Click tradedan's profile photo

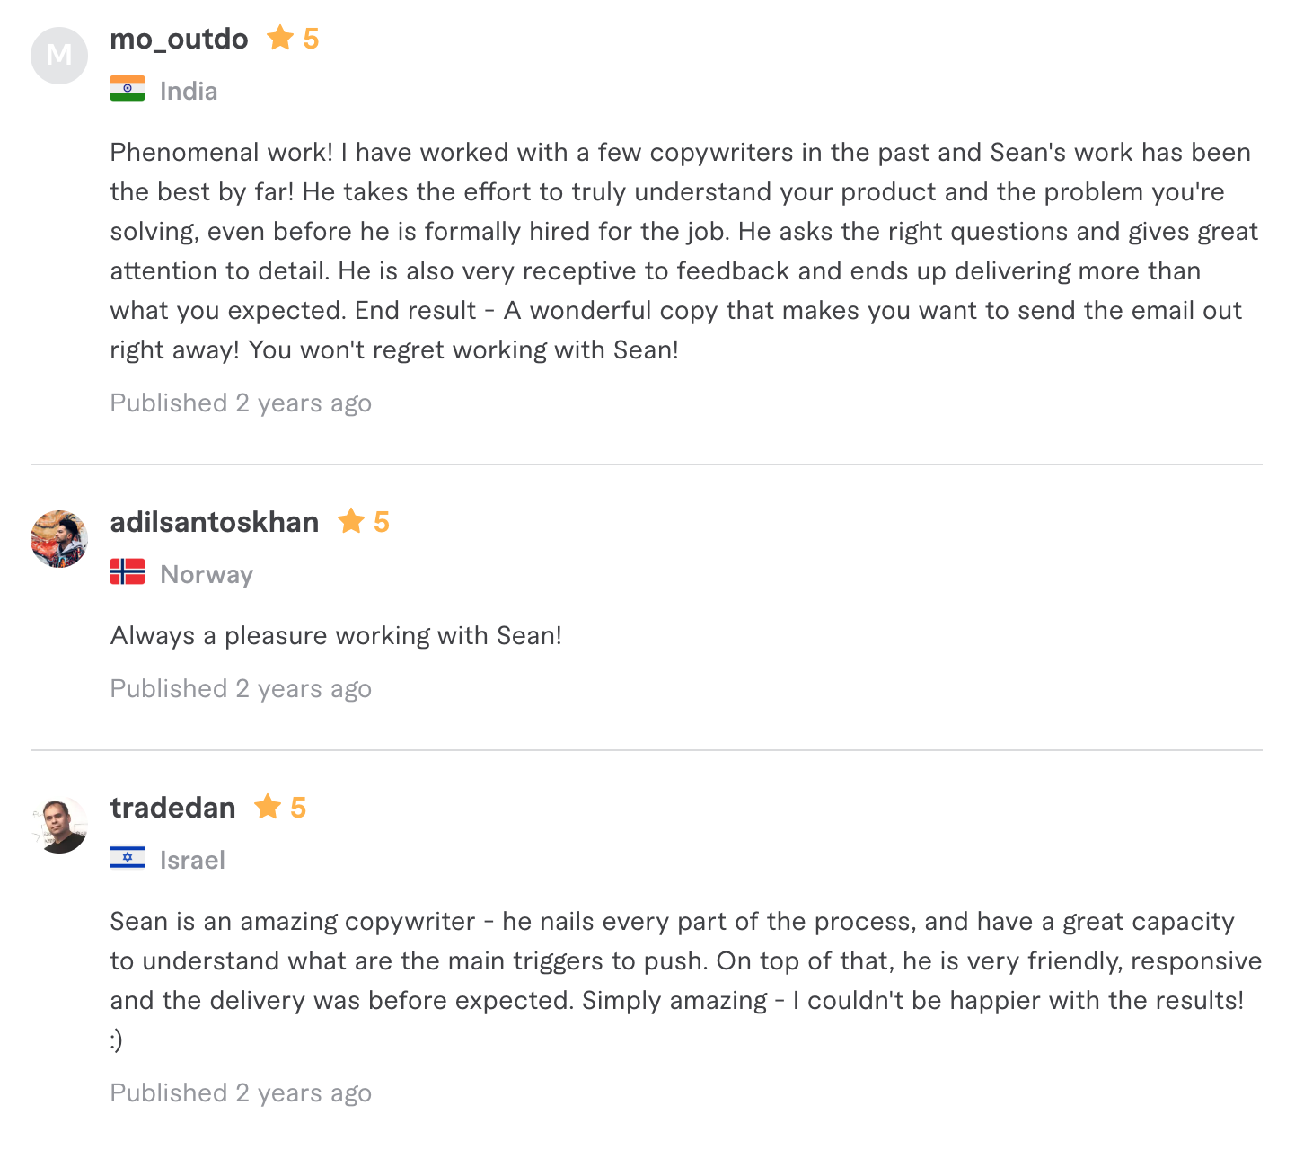59,825
